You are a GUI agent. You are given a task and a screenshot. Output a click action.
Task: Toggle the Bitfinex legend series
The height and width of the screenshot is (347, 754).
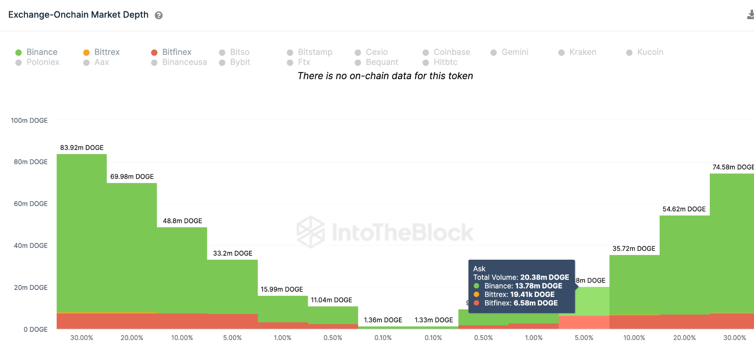pos(172,52)
